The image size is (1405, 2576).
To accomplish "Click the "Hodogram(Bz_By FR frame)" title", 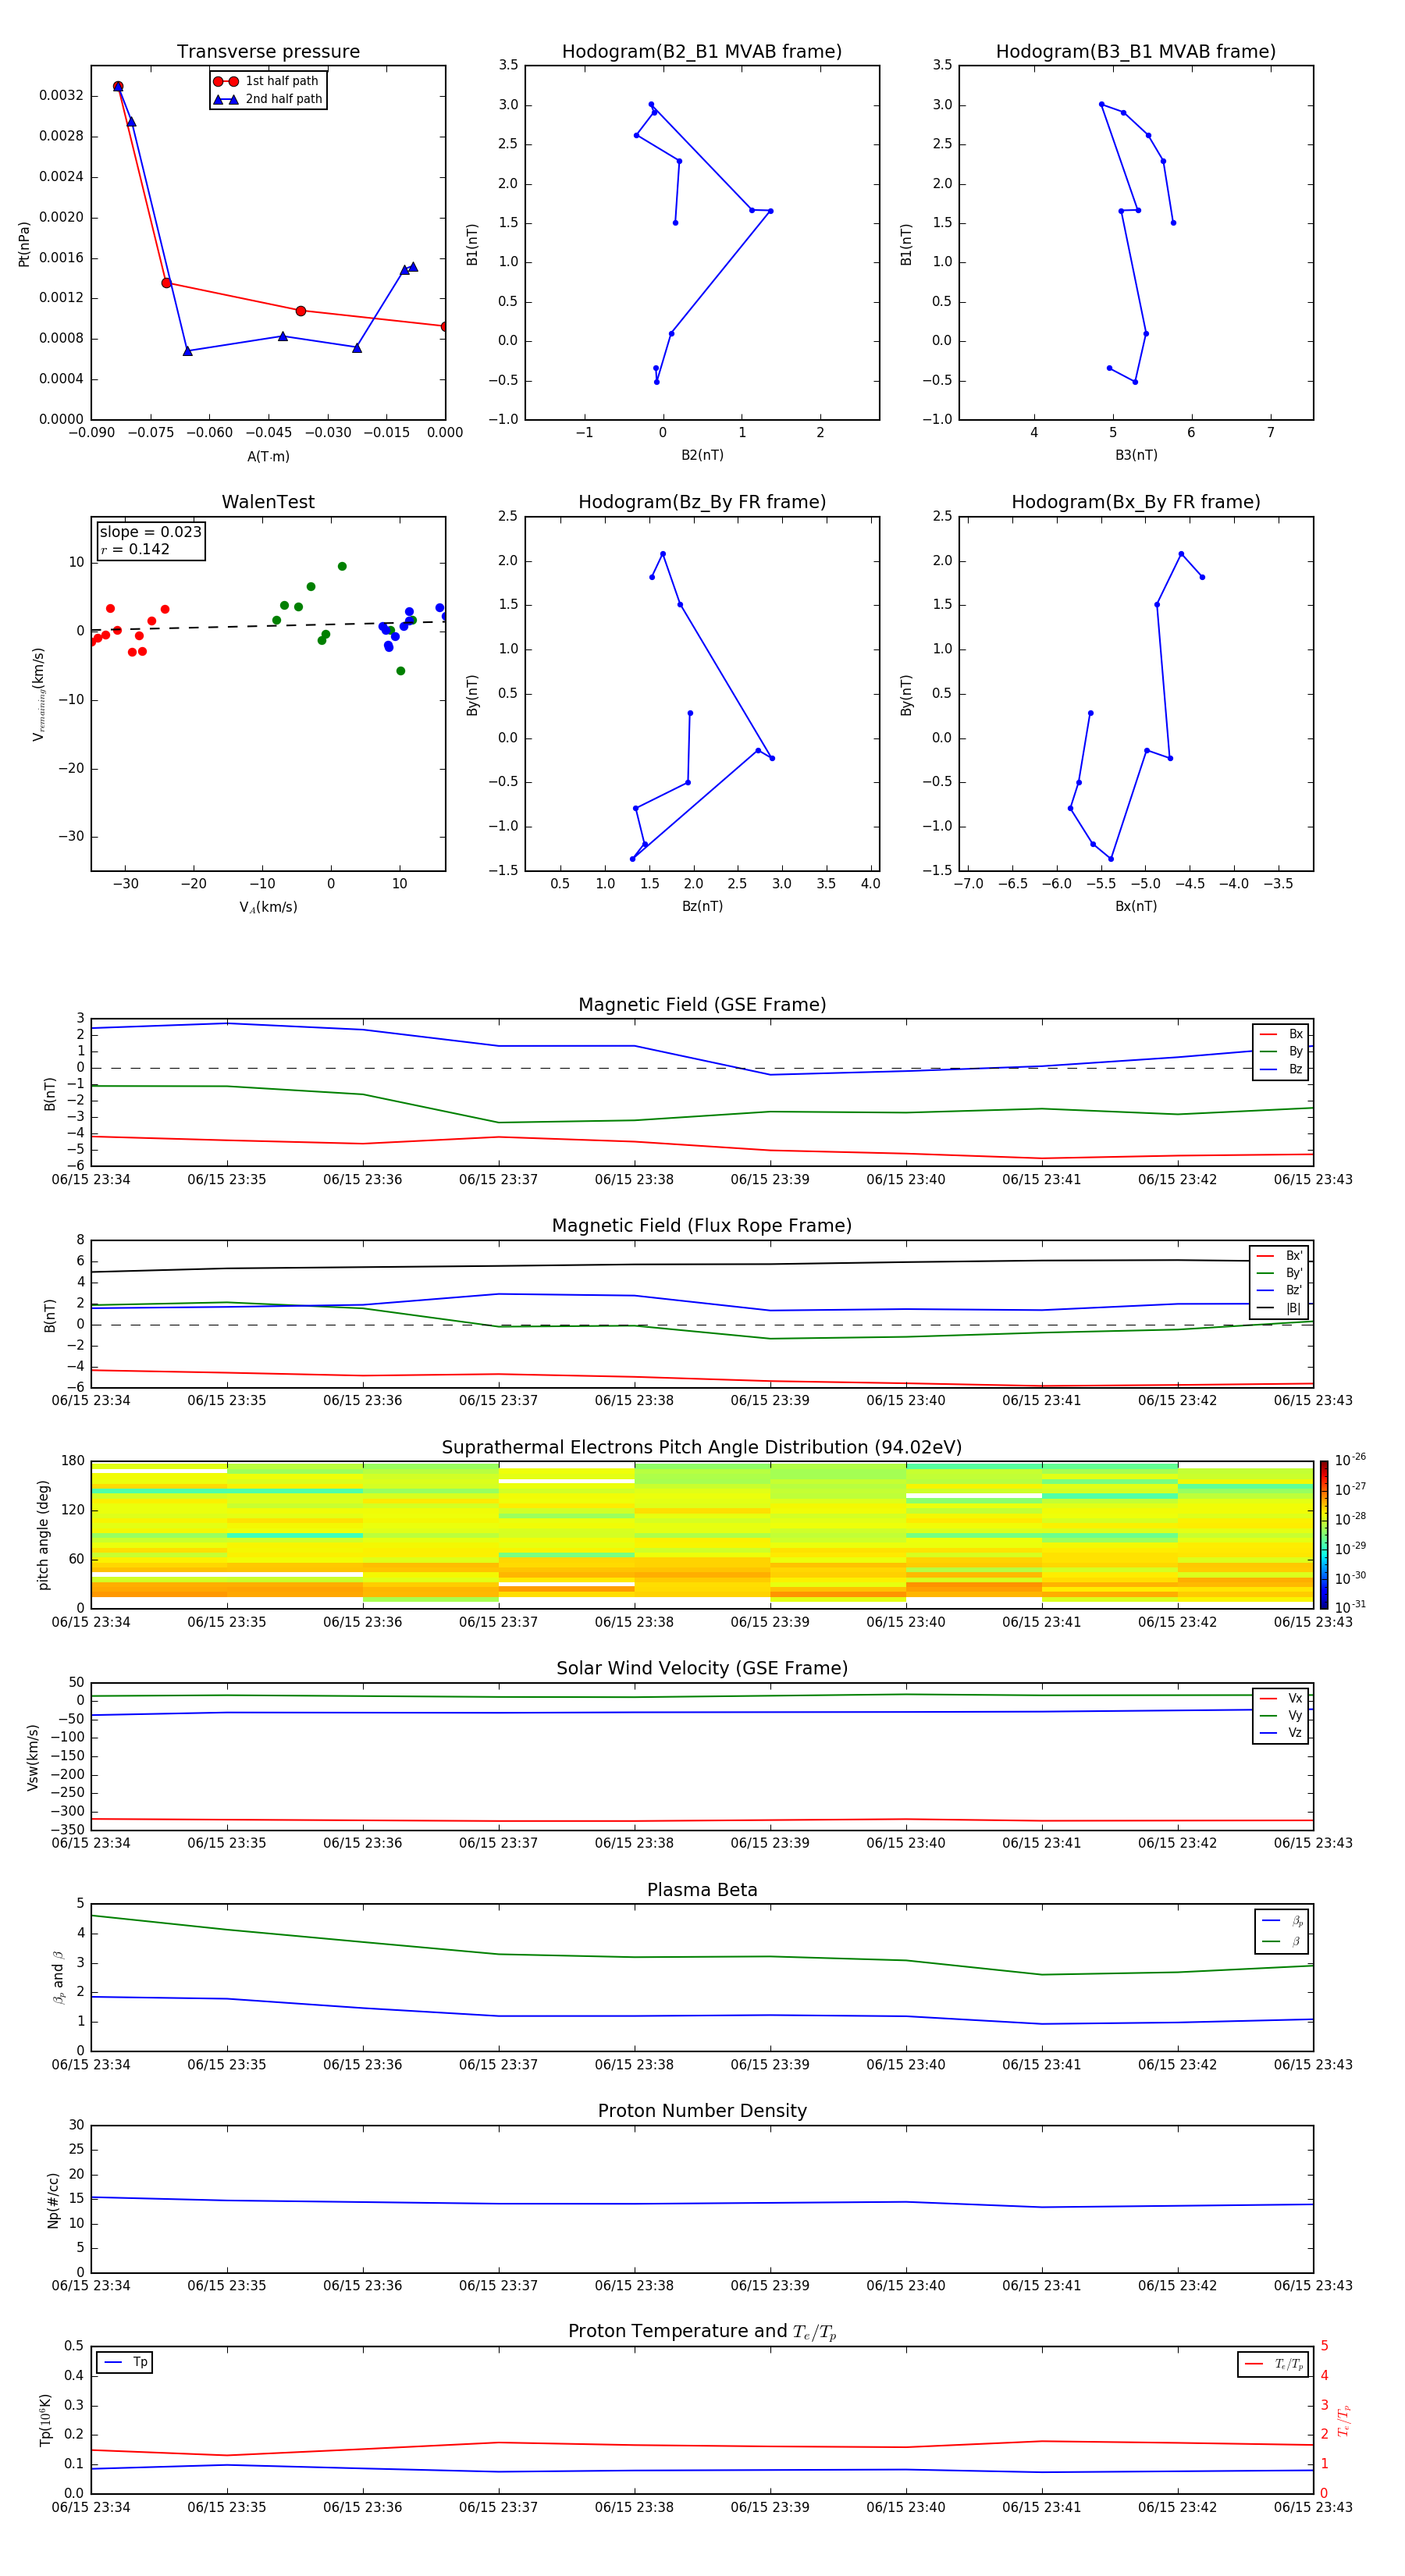I will coord(702,502).
